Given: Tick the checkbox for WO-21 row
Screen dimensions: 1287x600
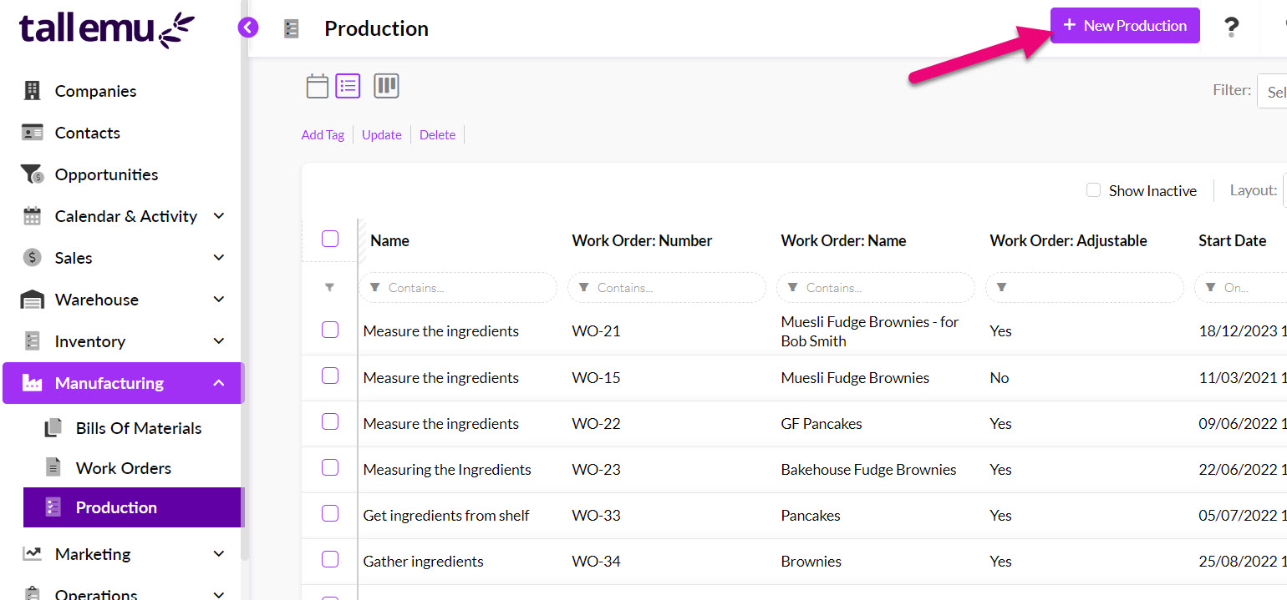Looking at the screenshot, I should [330, 330].
